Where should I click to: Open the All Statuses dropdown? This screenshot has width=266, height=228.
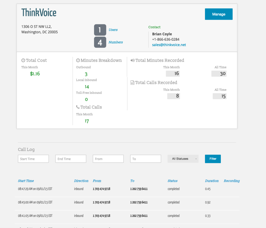coord(183,159)
